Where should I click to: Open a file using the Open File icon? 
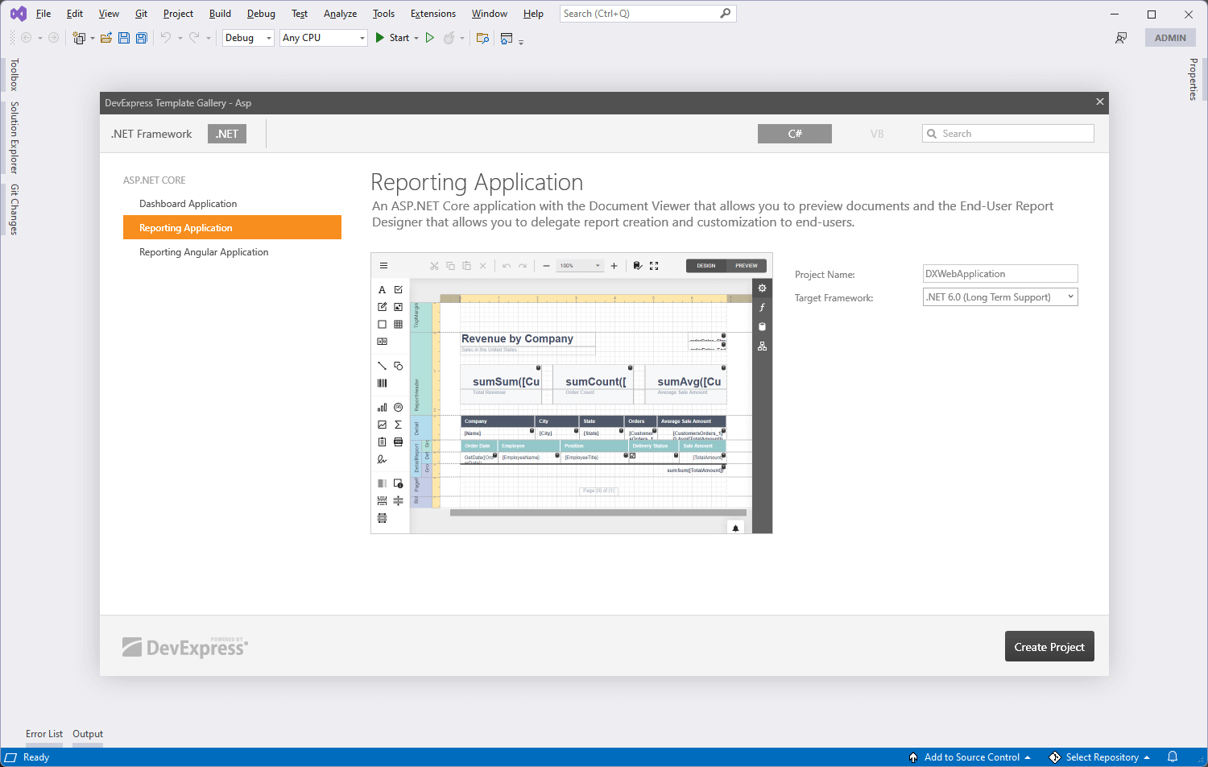pyautogui.click(x=106, y=37)
